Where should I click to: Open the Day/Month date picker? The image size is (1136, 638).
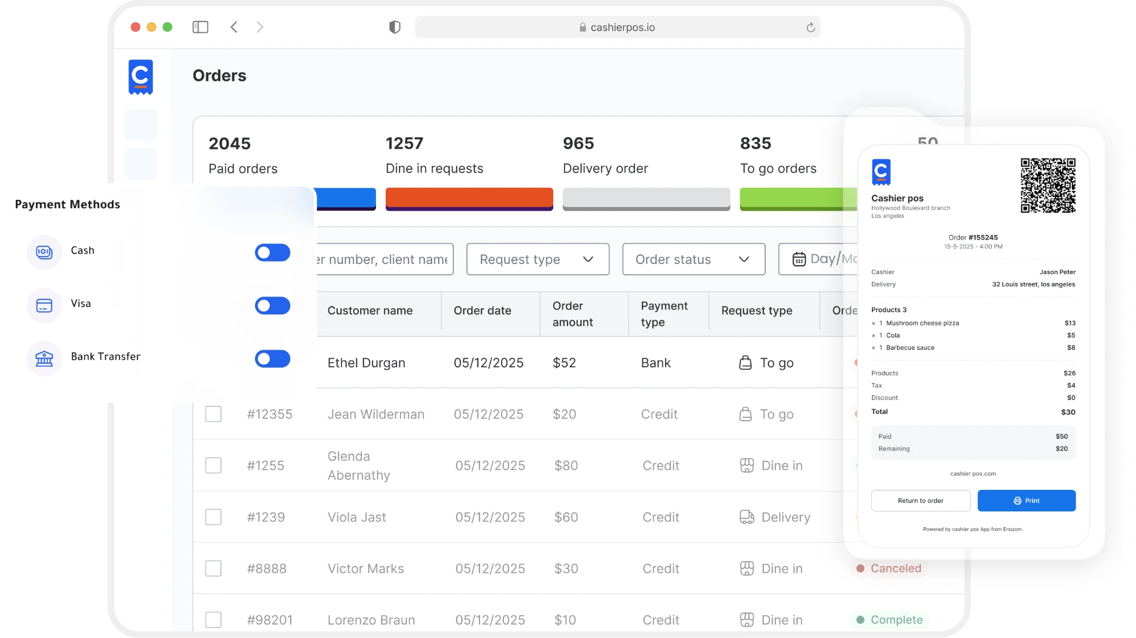pyautogui.click(x=818, y=259)
